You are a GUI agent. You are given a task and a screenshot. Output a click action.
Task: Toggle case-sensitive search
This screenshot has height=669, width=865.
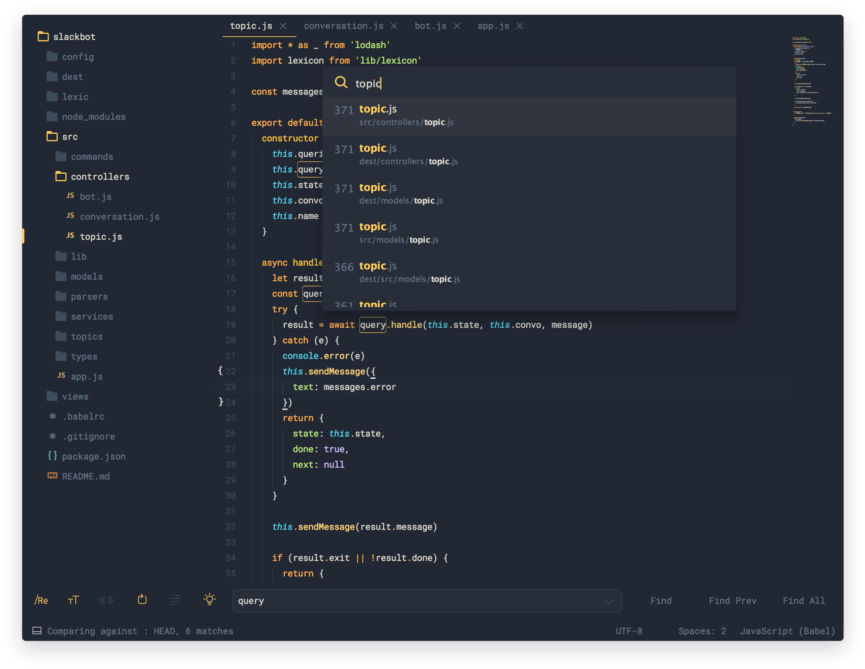tap(73, 600)
